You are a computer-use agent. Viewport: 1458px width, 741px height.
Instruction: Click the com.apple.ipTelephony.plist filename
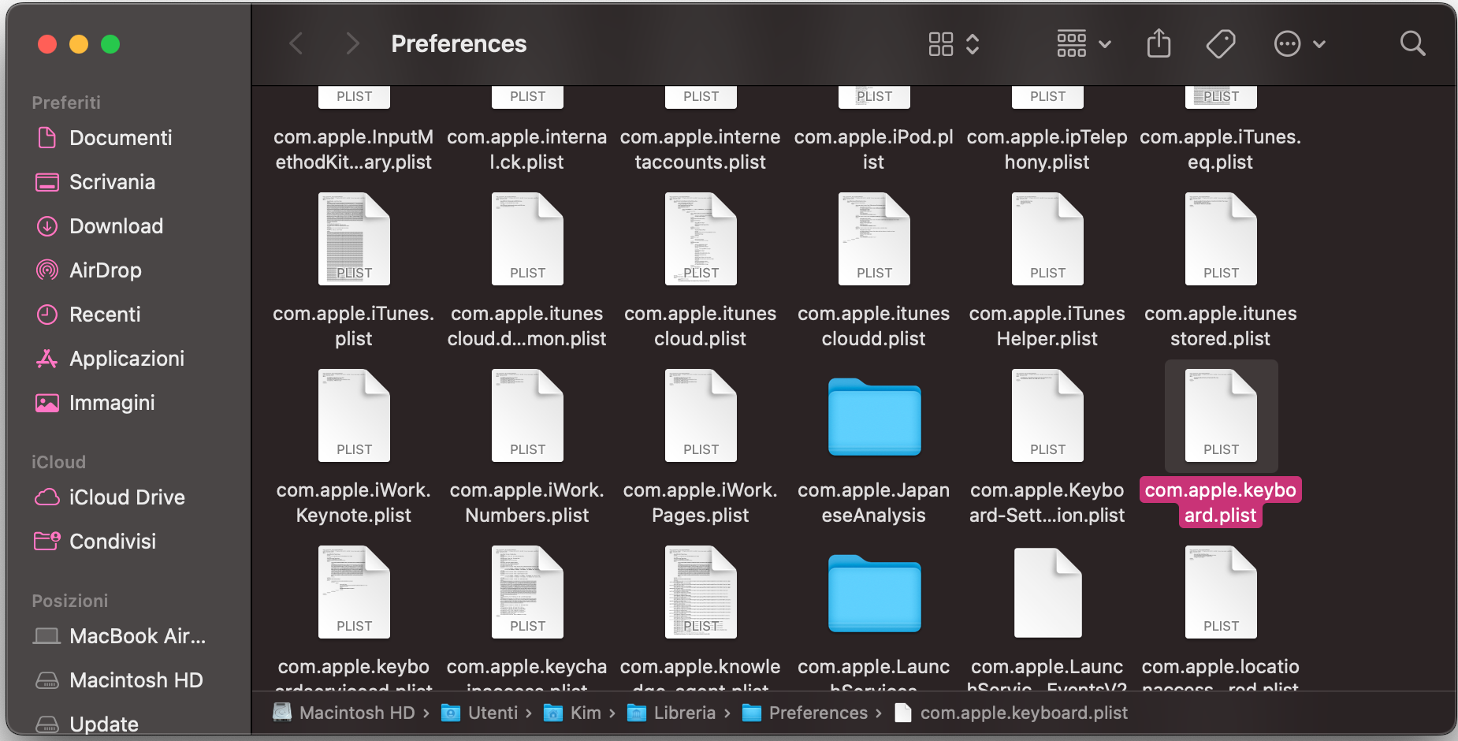[x=1047, y=150]
